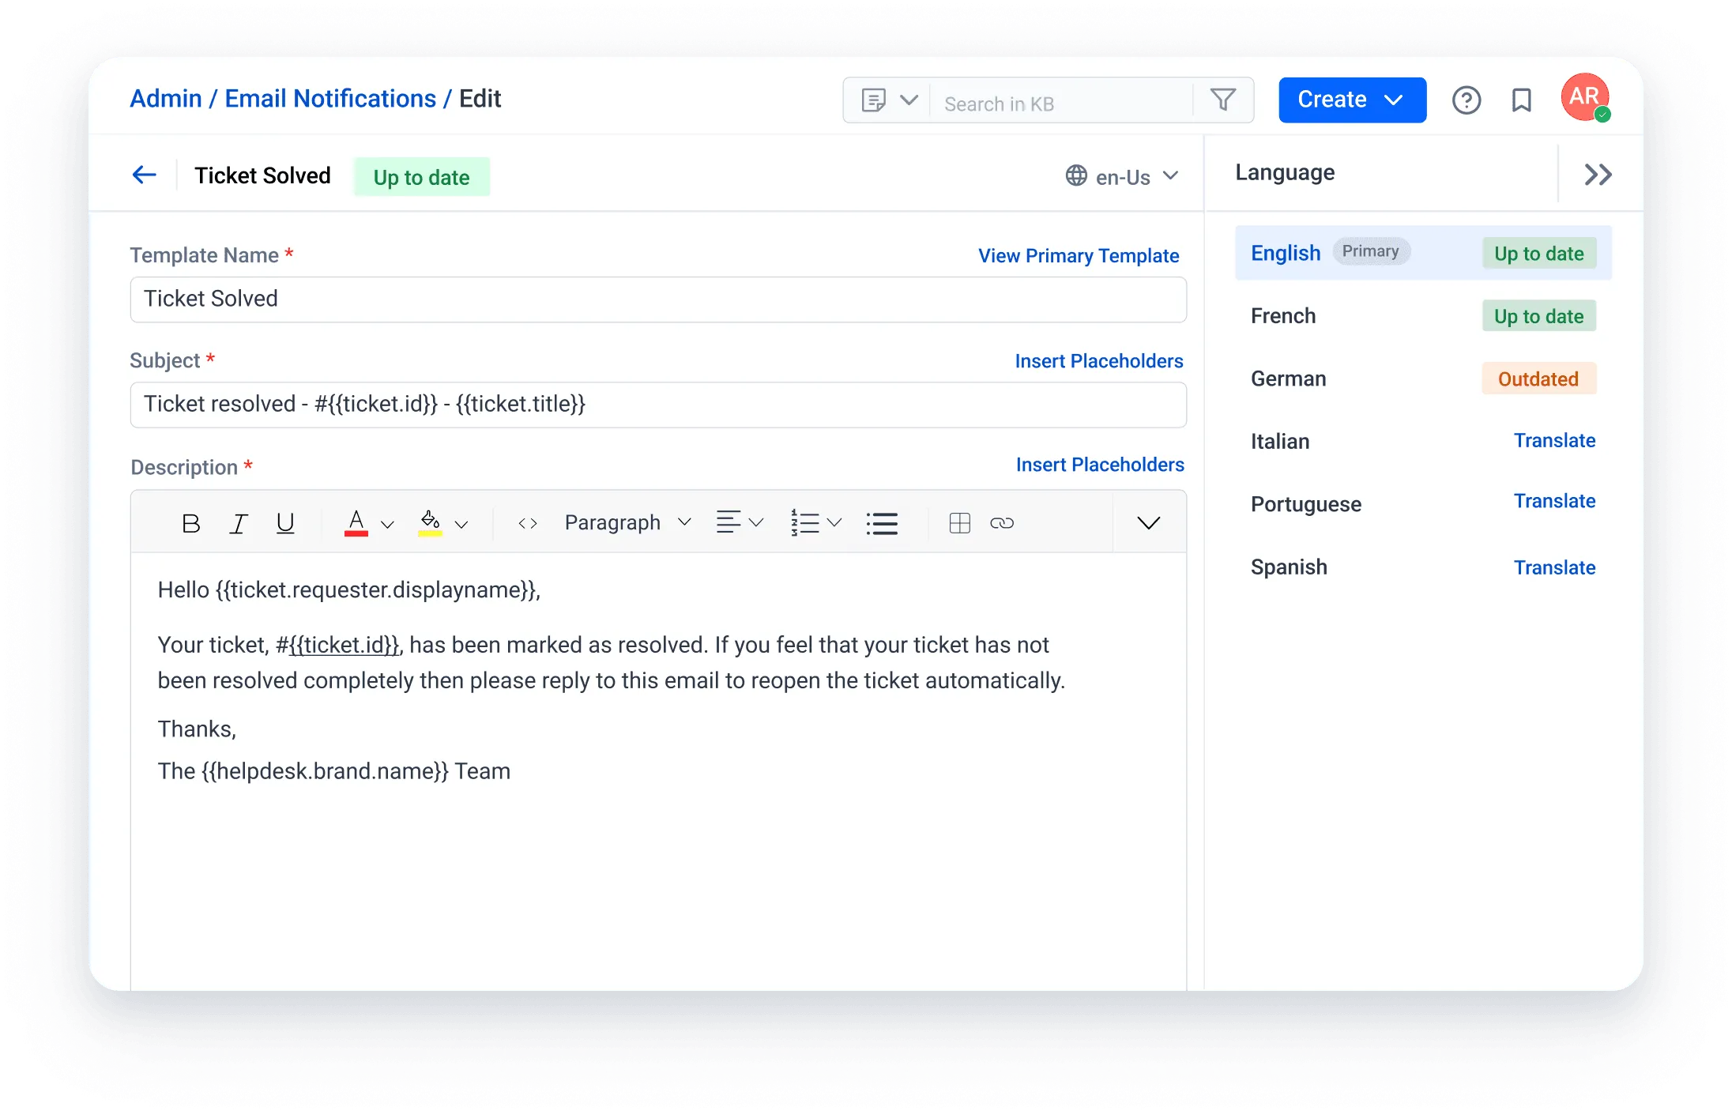The image size is (1732, 1111).
Task: Insert a hyperlink in the description
Action: [1003, 522]
